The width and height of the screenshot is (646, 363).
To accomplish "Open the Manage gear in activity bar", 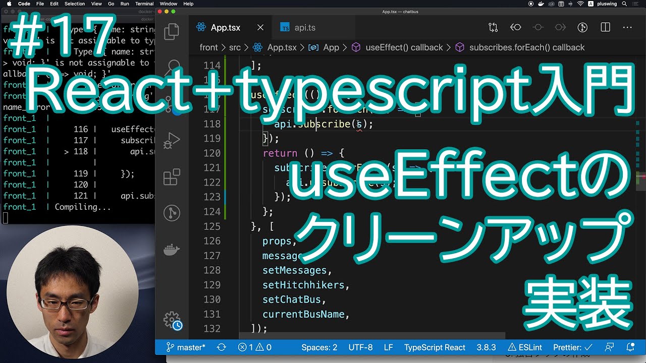I will 172,320.
